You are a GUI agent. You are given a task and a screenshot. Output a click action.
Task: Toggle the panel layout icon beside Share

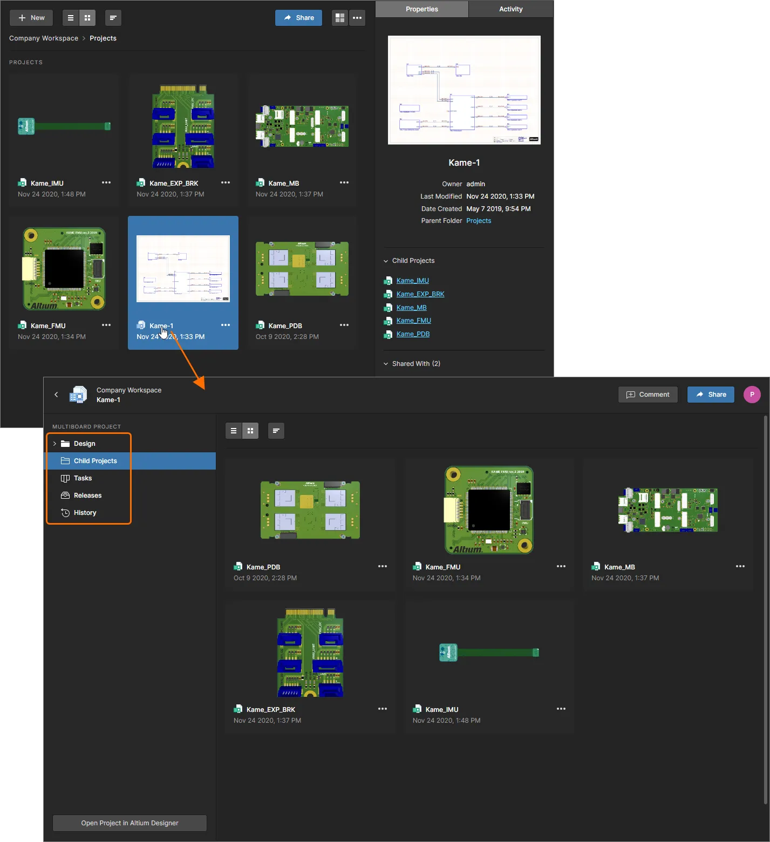point(340,18)
